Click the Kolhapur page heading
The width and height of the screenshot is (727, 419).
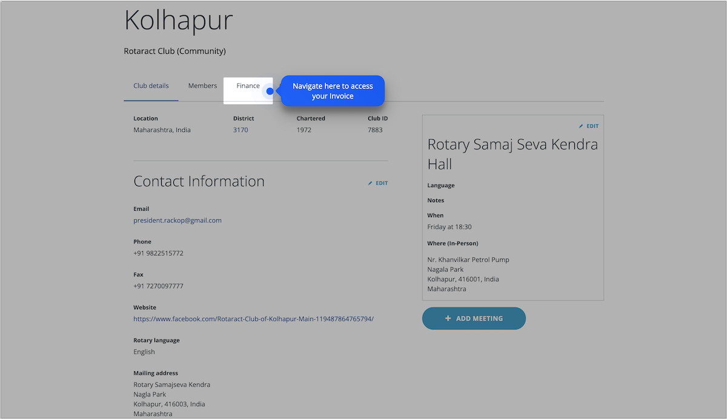pos(178,21)
